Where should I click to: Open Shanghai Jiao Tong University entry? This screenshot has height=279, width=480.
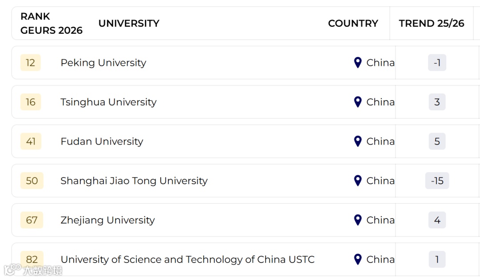pyautogui.click(x=134, y=181)
